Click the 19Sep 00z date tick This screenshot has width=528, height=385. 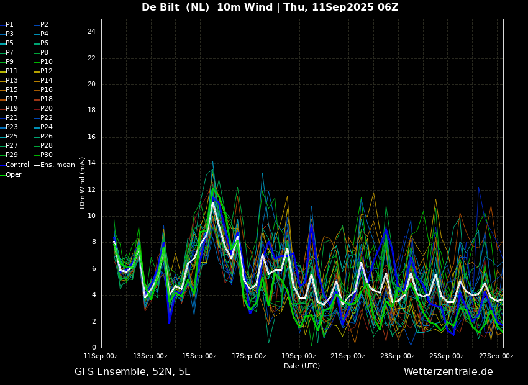click(x=298, y=356)
